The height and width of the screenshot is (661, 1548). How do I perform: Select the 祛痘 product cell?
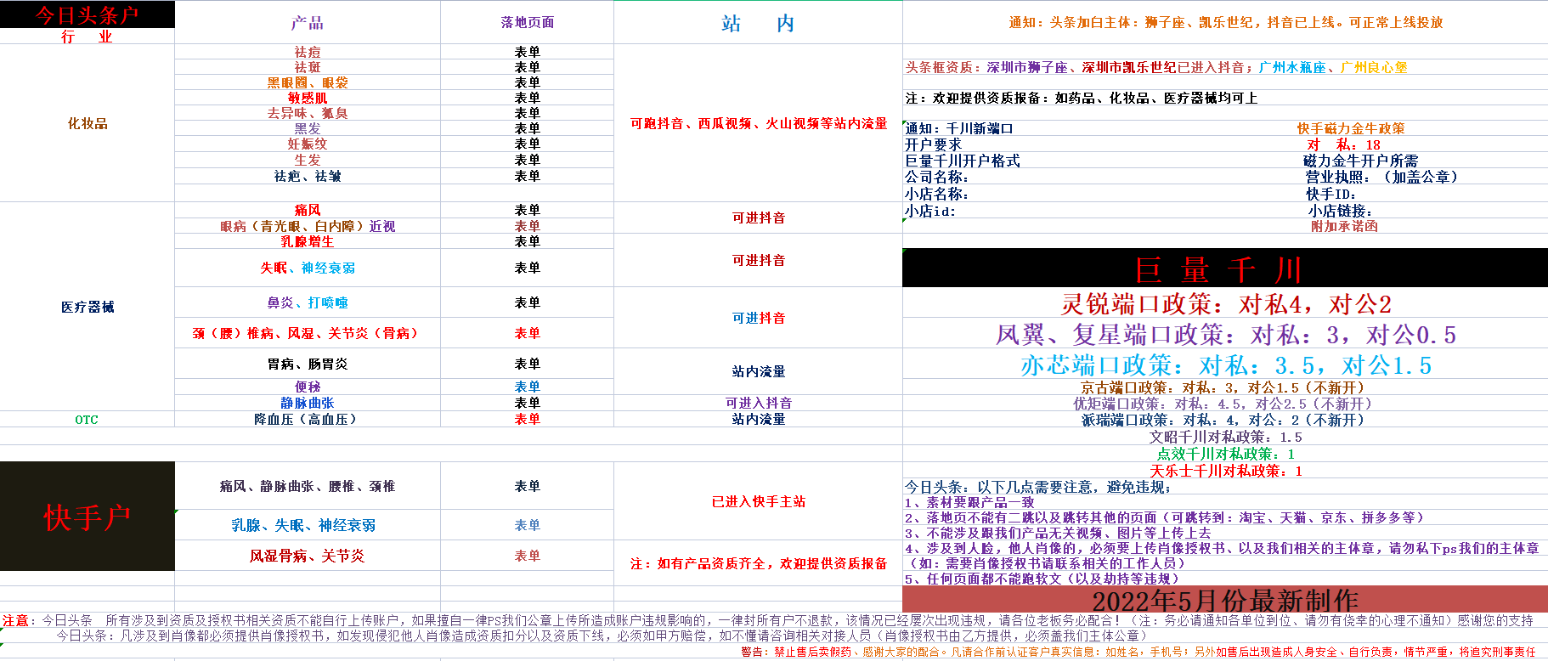[x=308, y=52]
